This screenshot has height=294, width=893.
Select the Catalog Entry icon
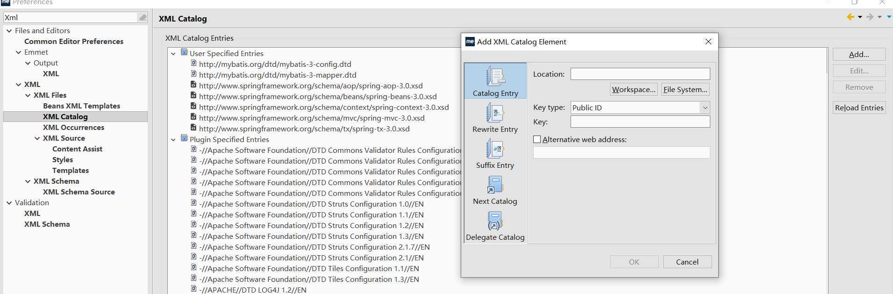495,76
